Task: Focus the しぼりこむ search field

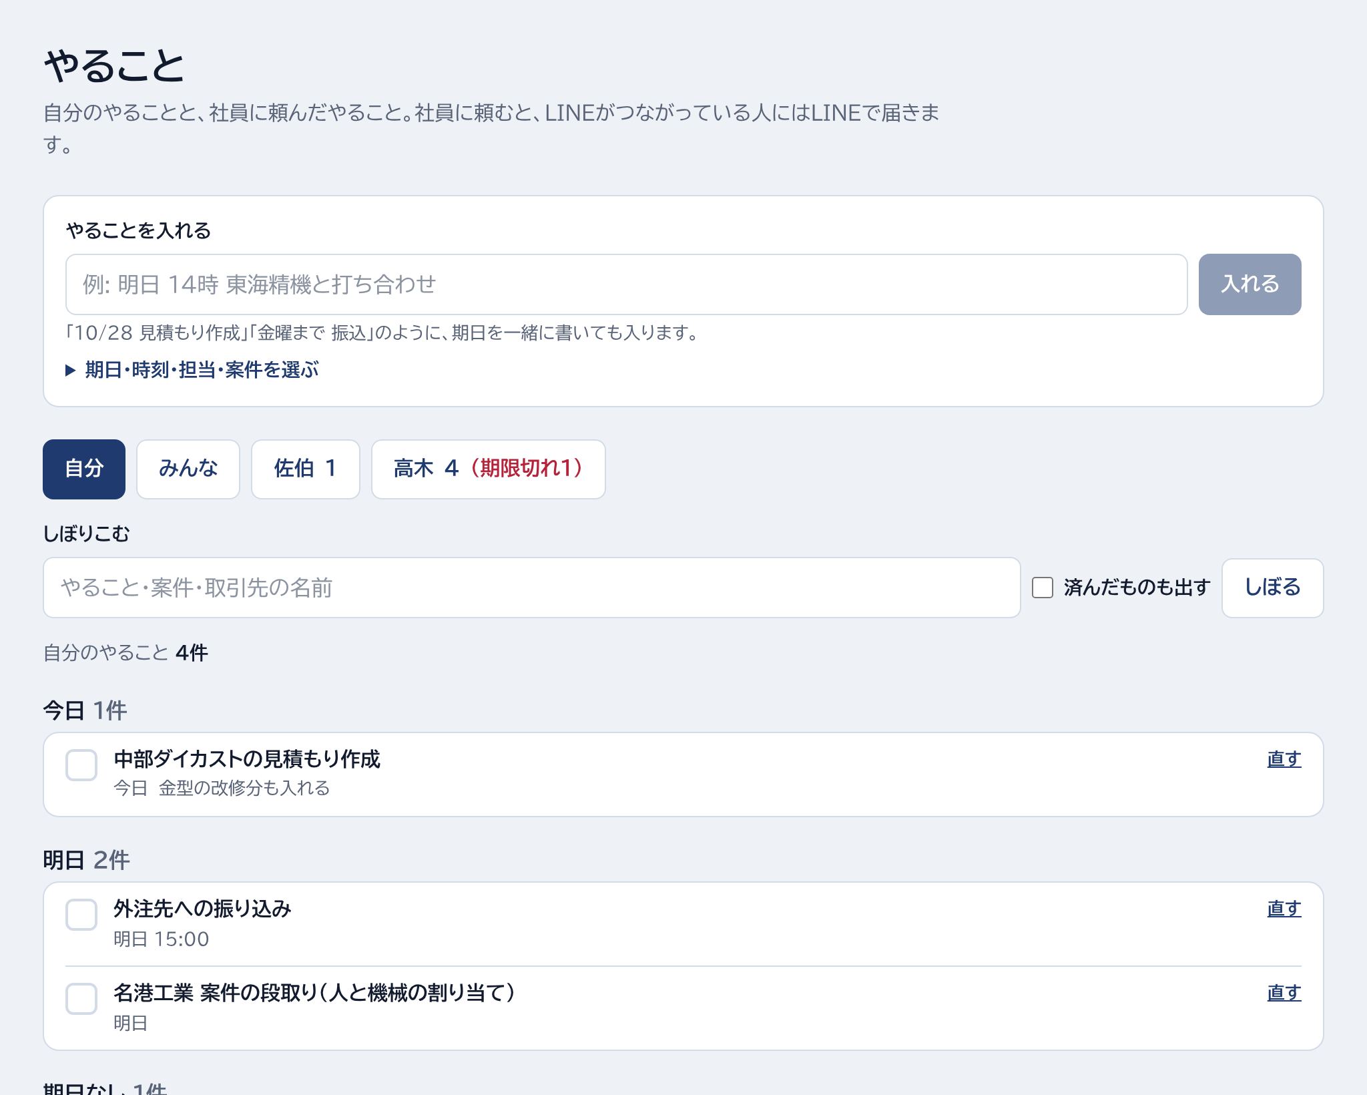Action: (532, 588)
